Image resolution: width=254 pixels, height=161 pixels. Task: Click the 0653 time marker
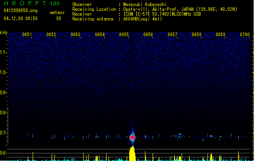pos(76,35)
